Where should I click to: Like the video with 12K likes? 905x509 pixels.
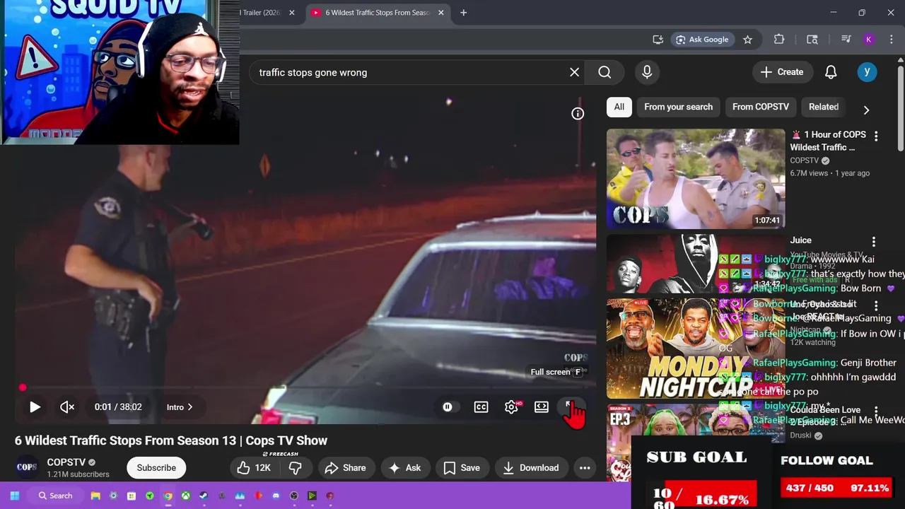tap(254, 468)
